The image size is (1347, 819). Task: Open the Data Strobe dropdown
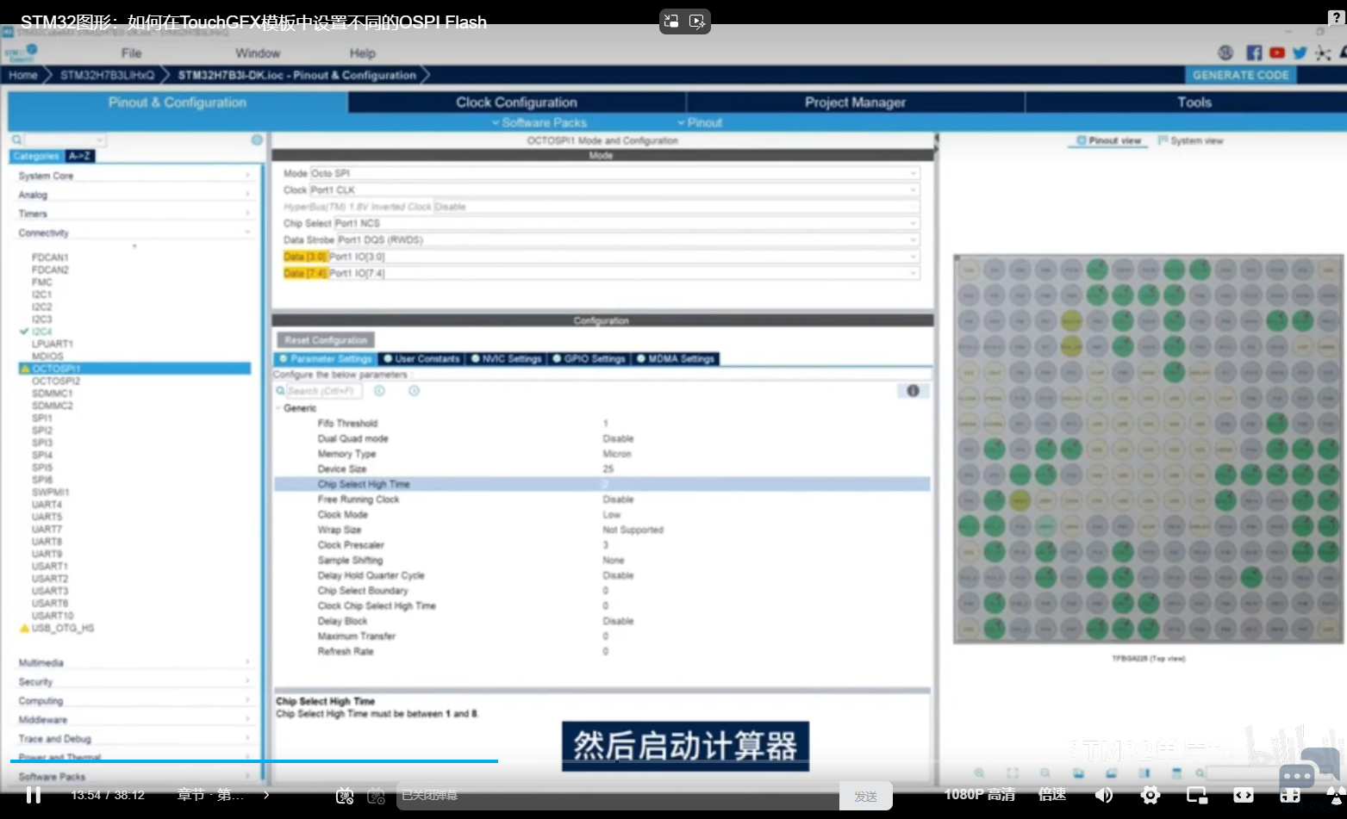pos(627,239)
